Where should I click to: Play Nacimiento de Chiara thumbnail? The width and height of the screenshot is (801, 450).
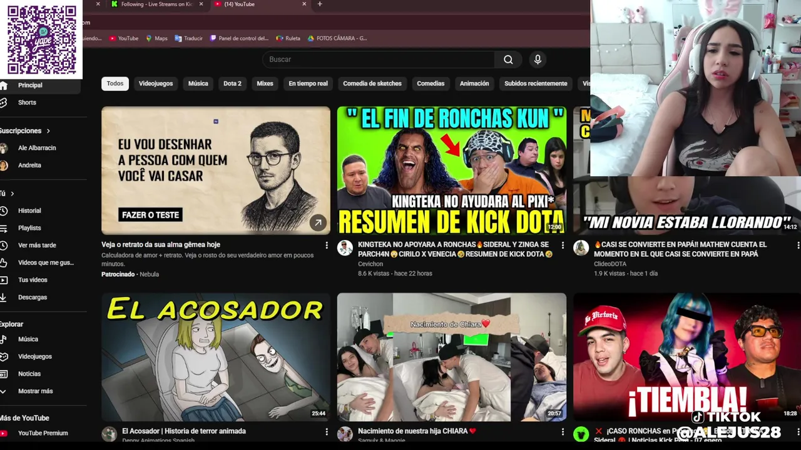[x=452, y=357]
